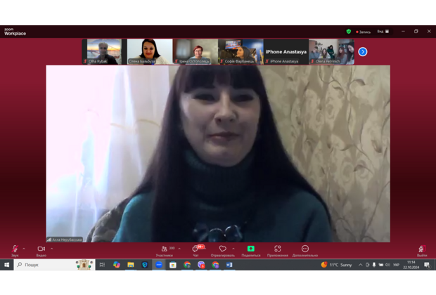Image resolution: width=436 pixels, height=295 pixels.
Task: Unmute the microphone with Звук button
Action: [x=15, y=251]
